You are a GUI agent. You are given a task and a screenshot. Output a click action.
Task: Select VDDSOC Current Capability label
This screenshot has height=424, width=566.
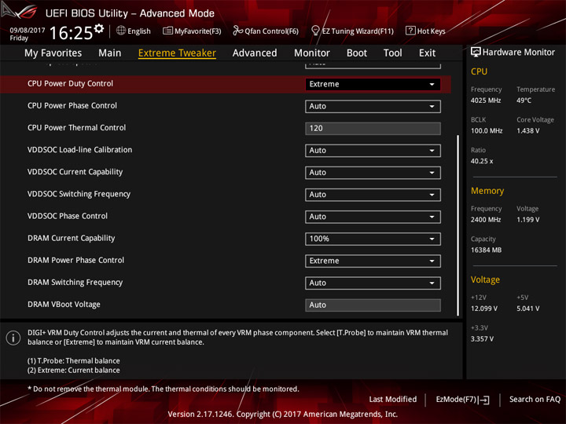(75, 172)
